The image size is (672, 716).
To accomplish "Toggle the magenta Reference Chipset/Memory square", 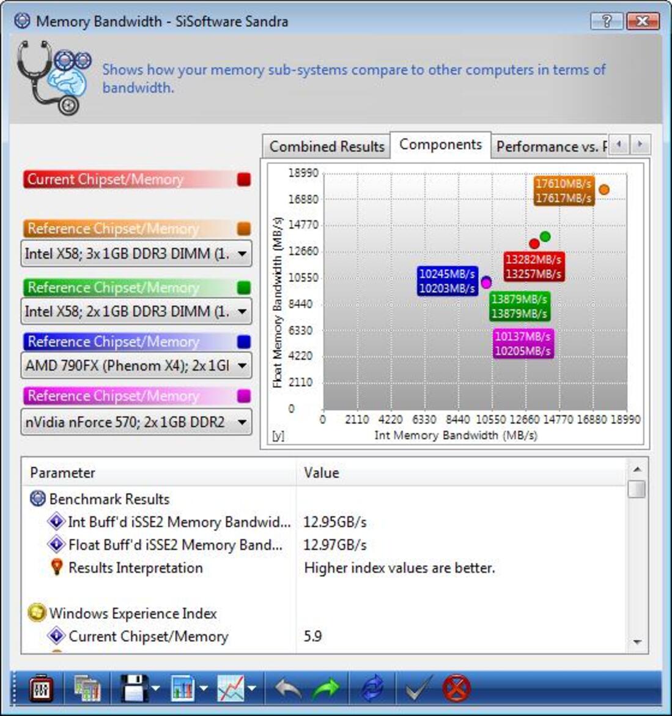I will [x=244, y=396].
